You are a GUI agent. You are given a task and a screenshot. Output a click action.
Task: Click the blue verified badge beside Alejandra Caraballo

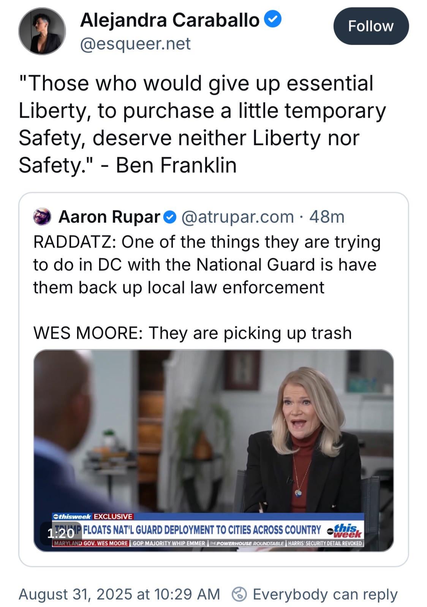[x=273, y=19]
